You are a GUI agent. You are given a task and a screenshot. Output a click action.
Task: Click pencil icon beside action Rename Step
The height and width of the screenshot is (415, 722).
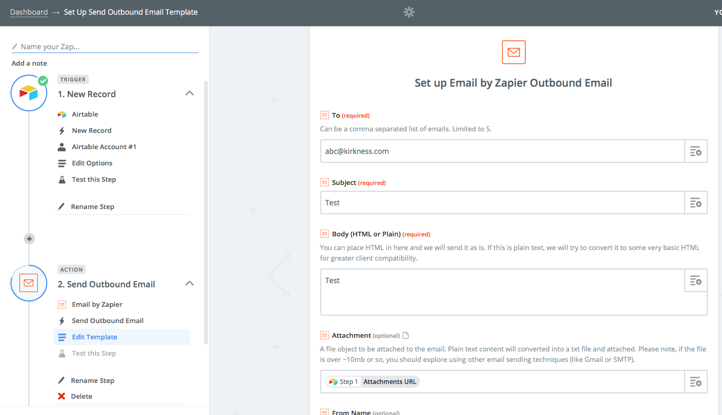coord(61,380)
